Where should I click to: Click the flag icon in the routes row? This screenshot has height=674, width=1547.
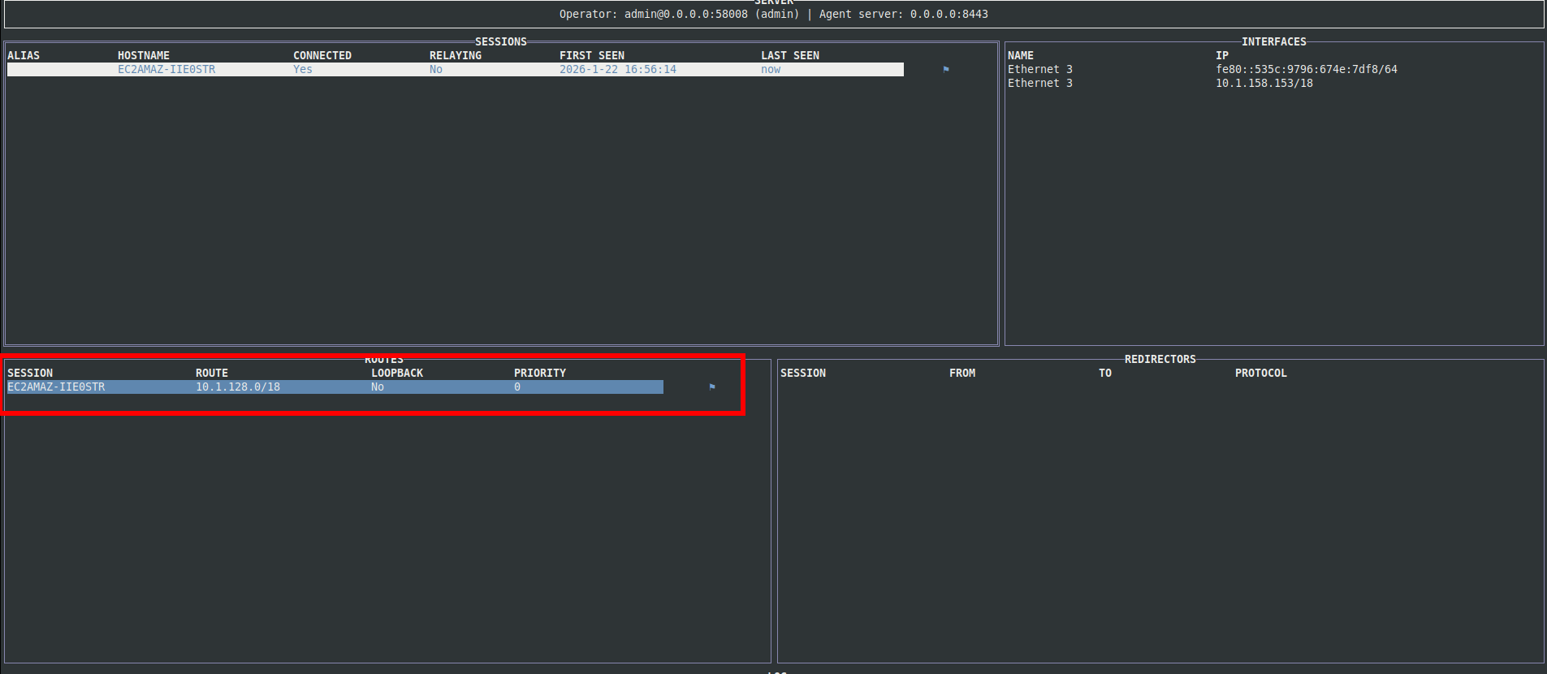coord(712,387)
